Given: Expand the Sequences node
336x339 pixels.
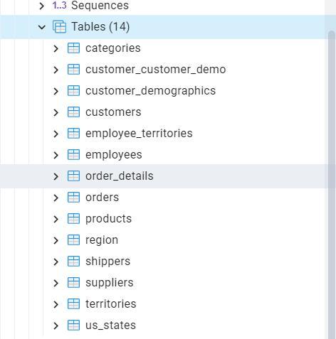Looking at the screenshot, I should [x=42, y=6].
